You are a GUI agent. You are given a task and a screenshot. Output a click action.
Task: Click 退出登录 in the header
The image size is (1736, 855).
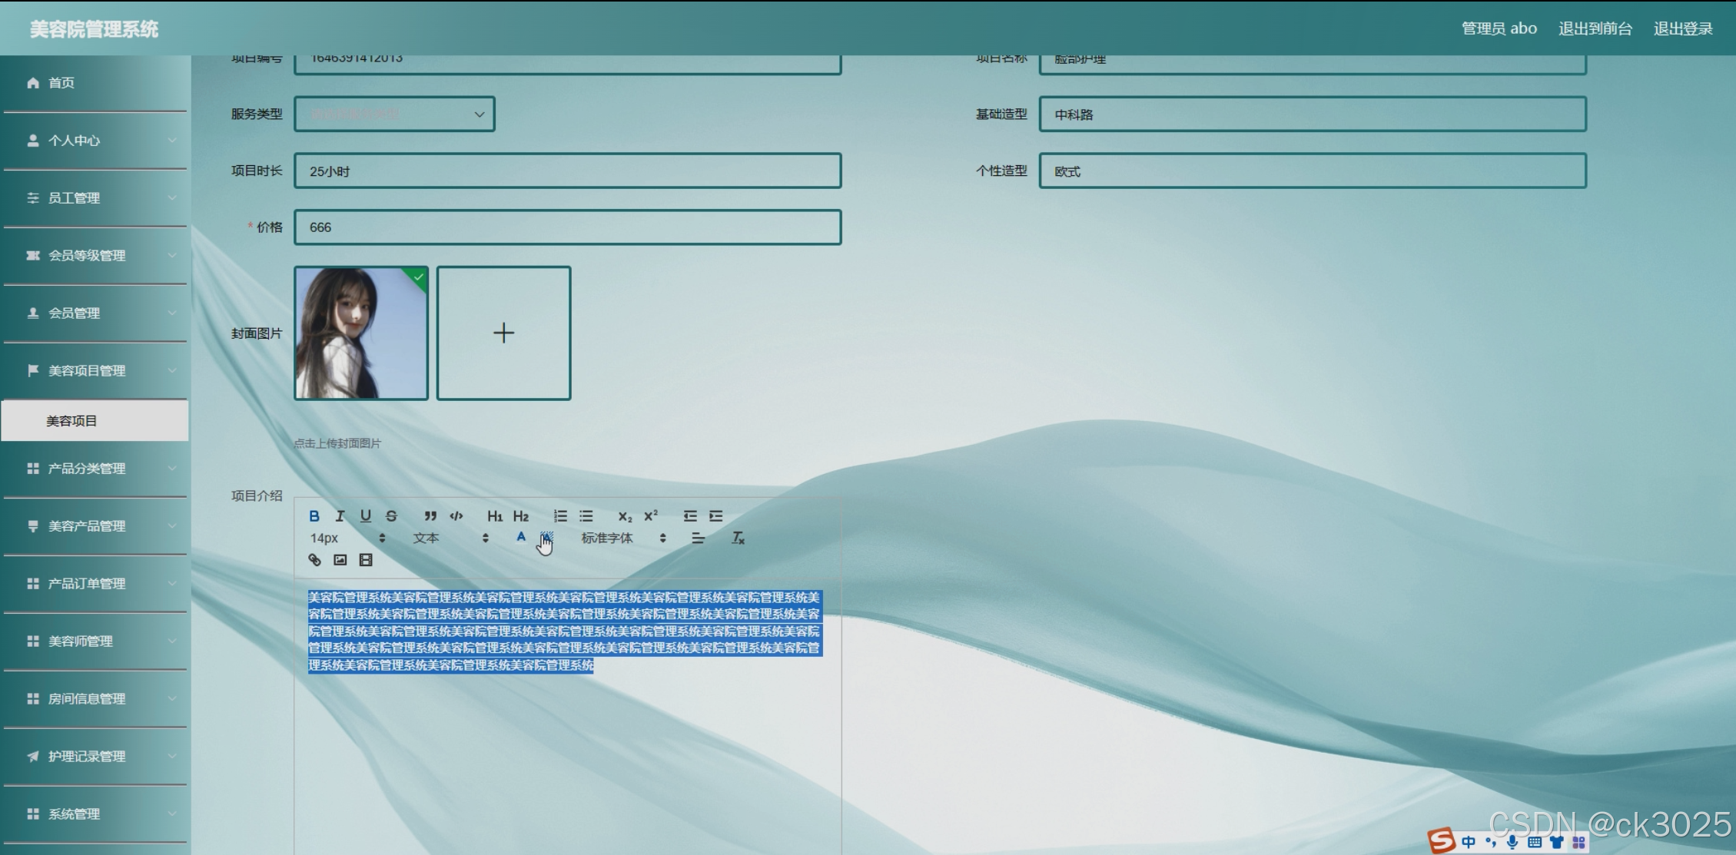[x=1682, y=29]
